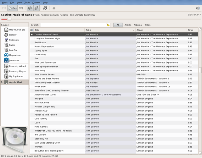Select the All search filter toggle
202x158 pixels.
click(x=118, y=25)
